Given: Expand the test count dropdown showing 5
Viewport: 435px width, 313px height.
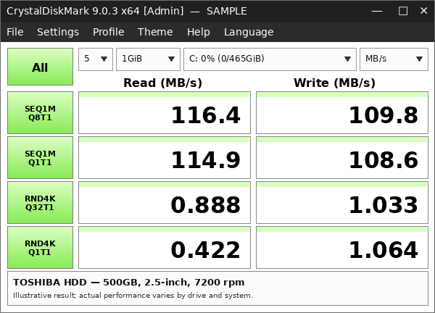Looking at the screenshot, I should 96,59.
